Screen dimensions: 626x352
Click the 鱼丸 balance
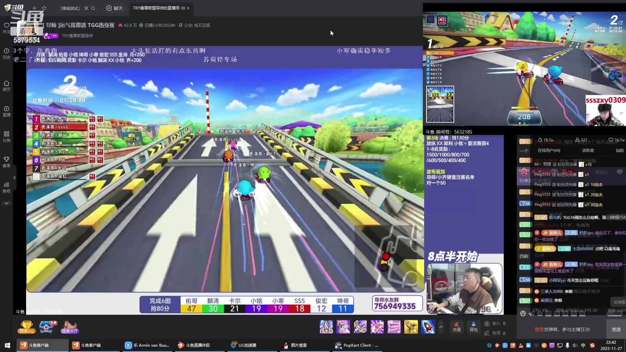click(495, 323)
